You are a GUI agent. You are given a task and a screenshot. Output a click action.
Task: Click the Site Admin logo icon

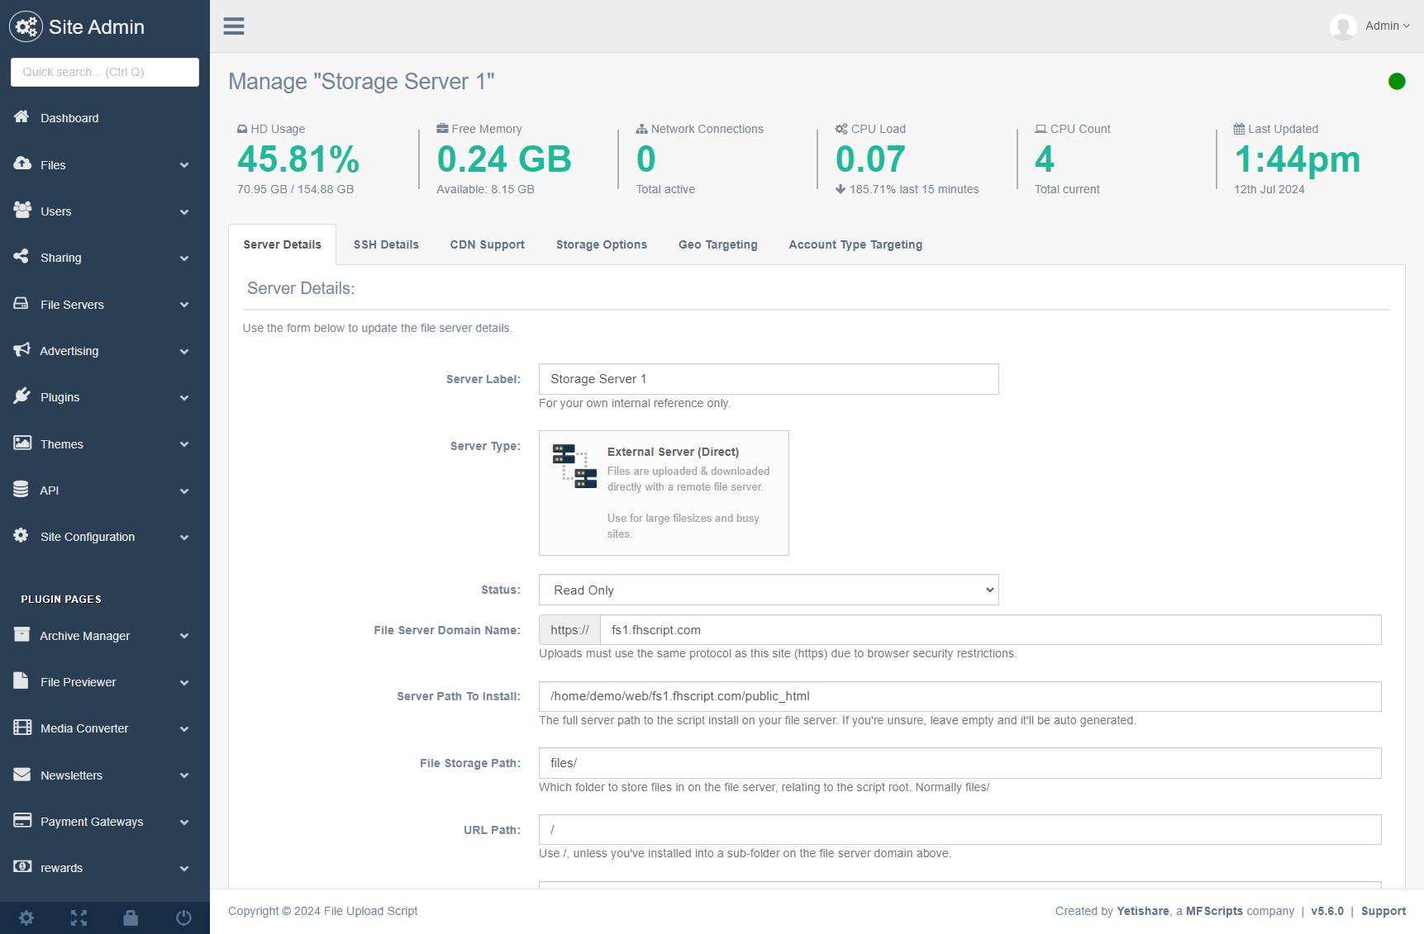point(26,27)
